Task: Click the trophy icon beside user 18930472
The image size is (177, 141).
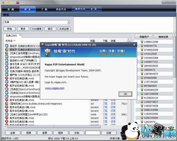Action: click(x=142, y=70)
